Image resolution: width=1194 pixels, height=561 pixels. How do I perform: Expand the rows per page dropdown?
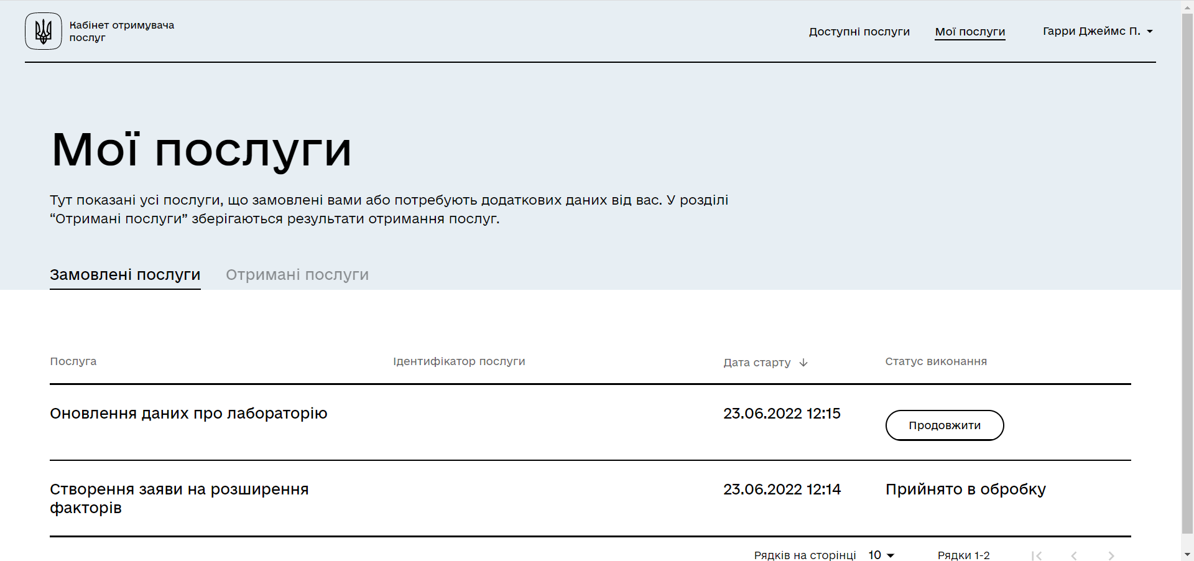(x=881, y=555)
